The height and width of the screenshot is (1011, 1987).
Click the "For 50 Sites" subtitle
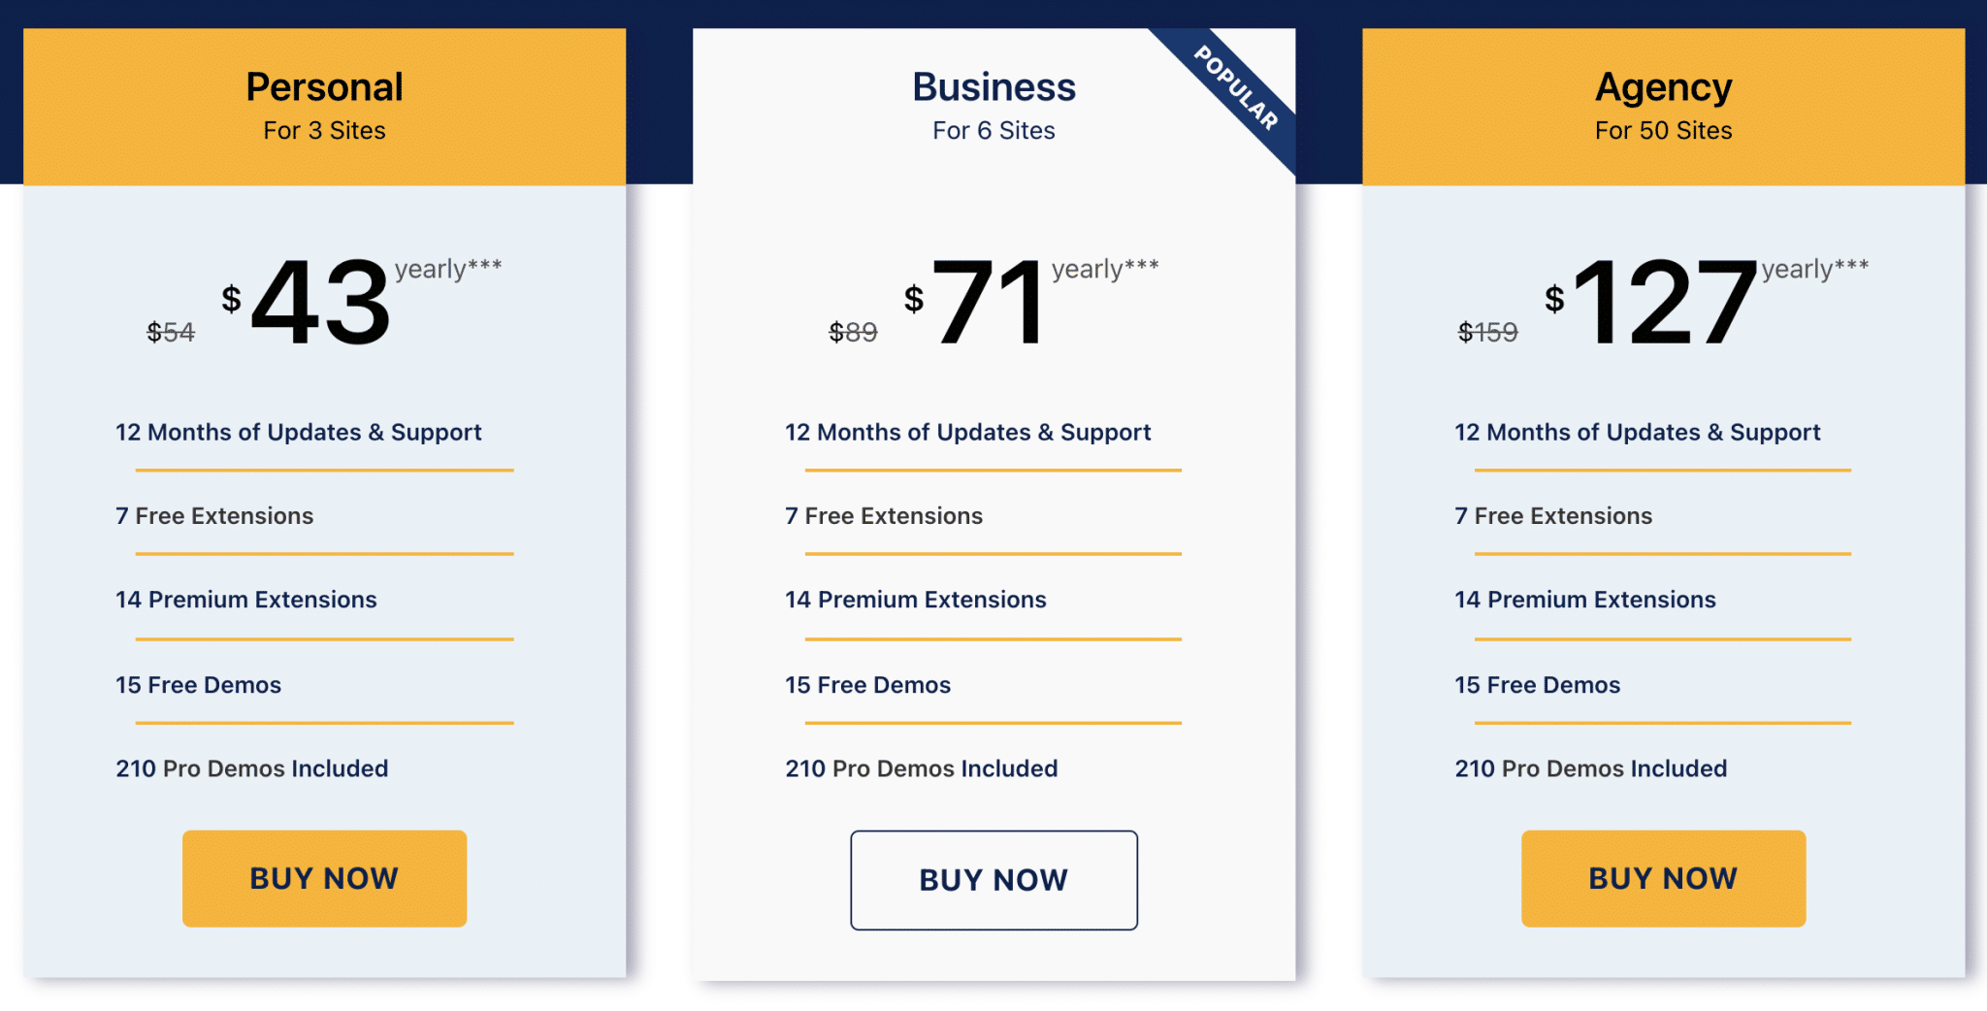pyautogui.click(x=1663, y=131)
